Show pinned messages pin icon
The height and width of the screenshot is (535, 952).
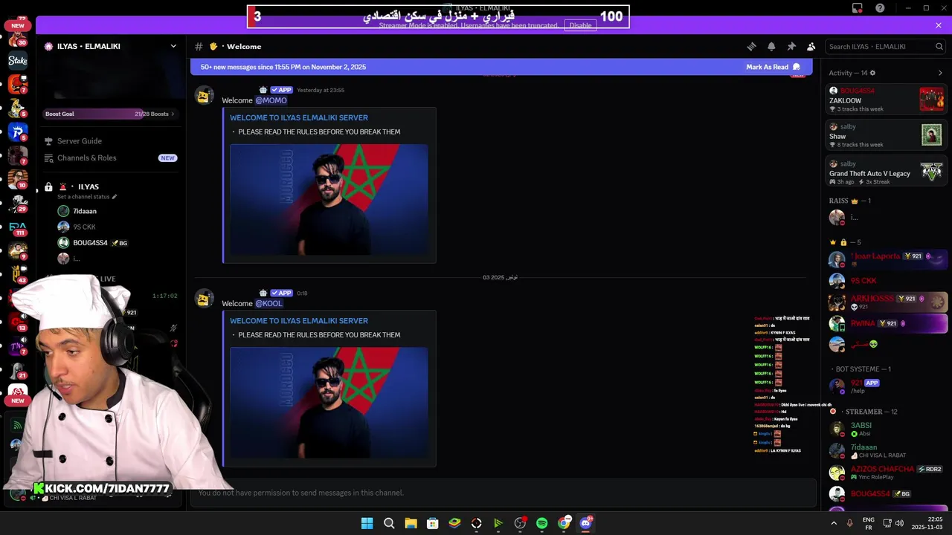[791, 46]
